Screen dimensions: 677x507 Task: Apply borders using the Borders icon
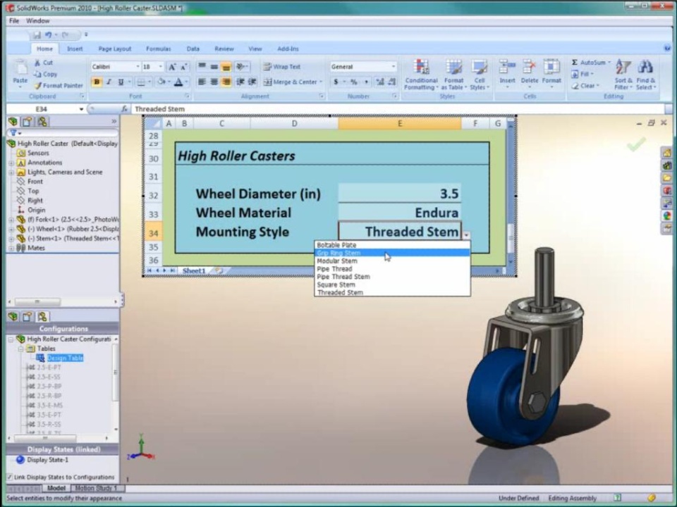(141, 82)
